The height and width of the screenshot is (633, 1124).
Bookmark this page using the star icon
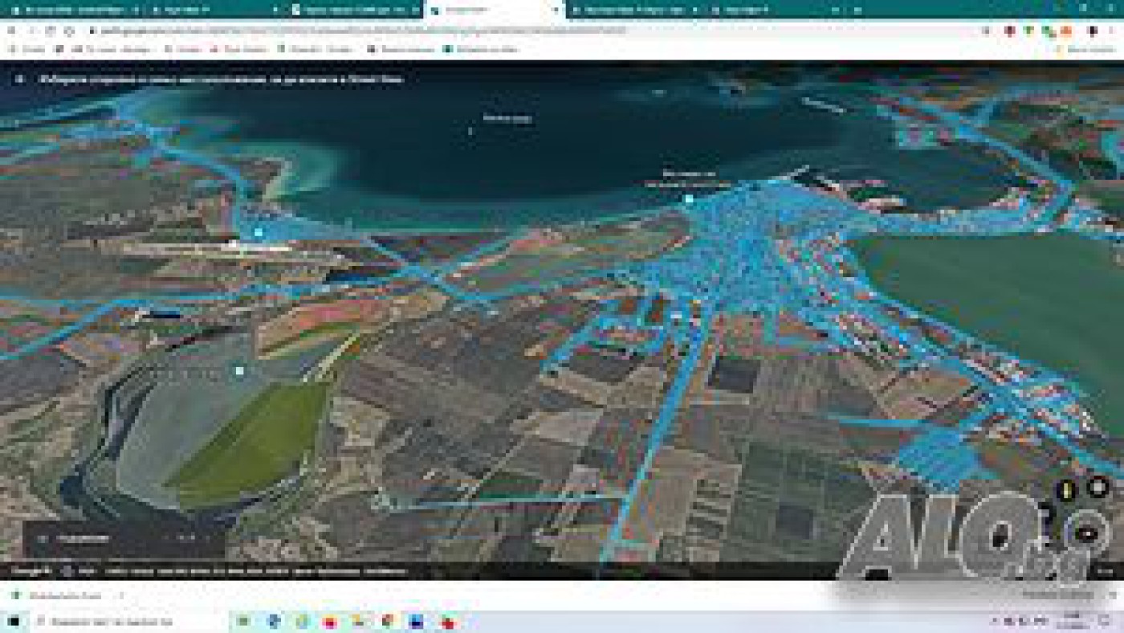[x=986, y=31]
